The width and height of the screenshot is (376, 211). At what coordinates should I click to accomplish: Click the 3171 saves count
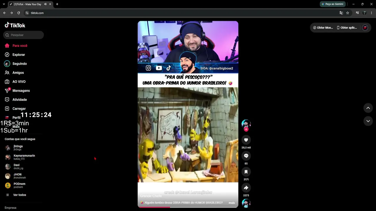pos(246,179)
